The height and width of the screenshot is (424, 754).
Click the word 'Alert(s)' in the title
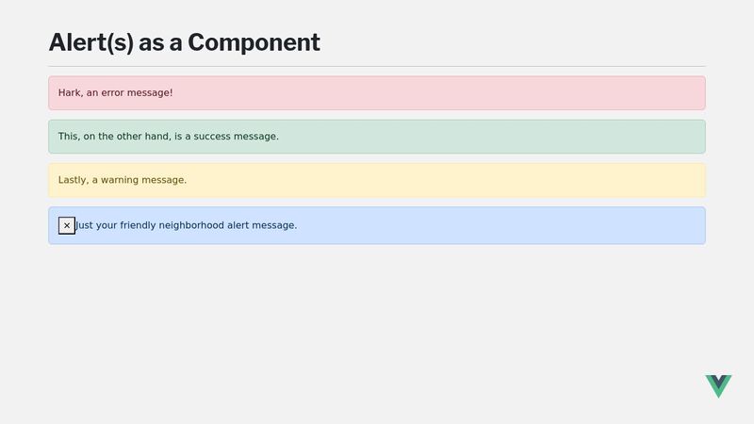tap(91, 42)
